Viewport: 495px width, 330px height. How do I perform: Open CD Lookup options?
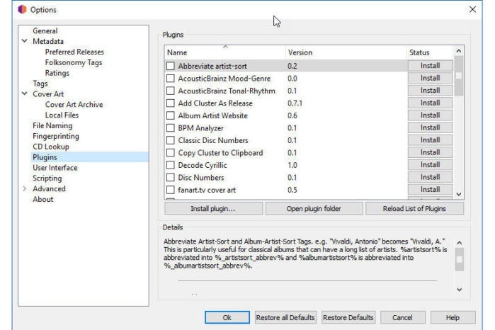point(51,147)
